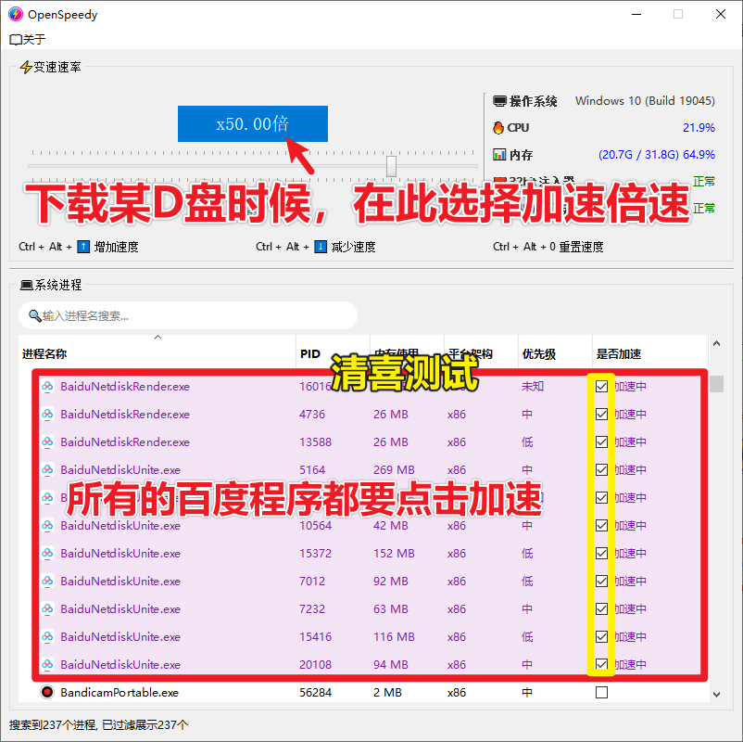Uncheck acceleration for BaiduNetdiskRender.exe PID 4736
This screenshot has width=743, height=742.
click(601, 414)
